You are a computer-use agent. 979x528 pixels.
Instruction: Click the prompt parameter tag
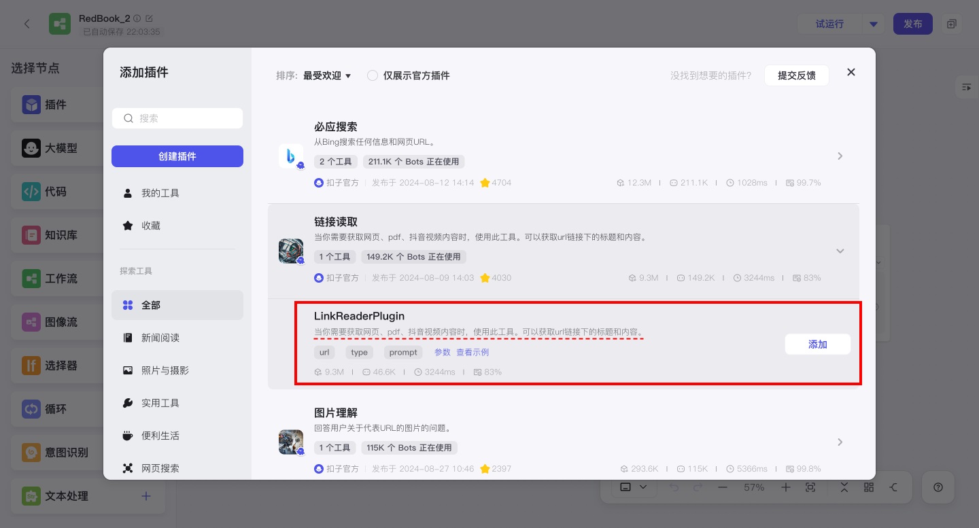click(403, 352)
